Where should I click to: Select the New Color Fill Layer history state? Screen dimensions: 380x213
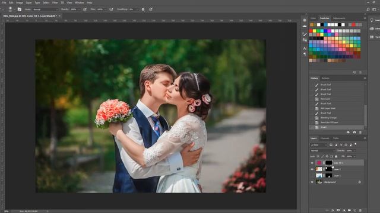click(337, 122)
